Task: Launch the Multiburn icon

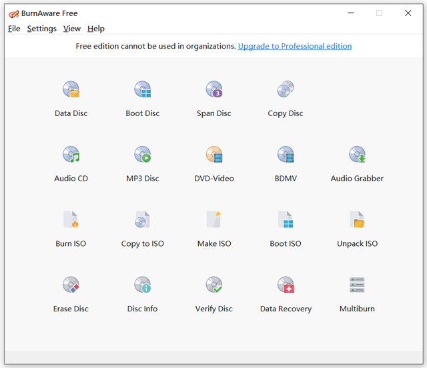Action: [357, 285]
